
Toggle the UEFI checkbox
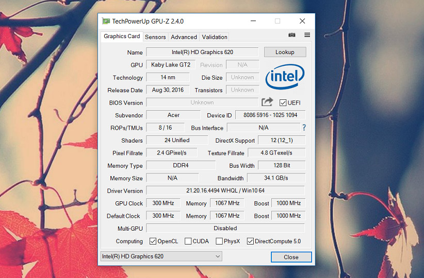[283, 103]
